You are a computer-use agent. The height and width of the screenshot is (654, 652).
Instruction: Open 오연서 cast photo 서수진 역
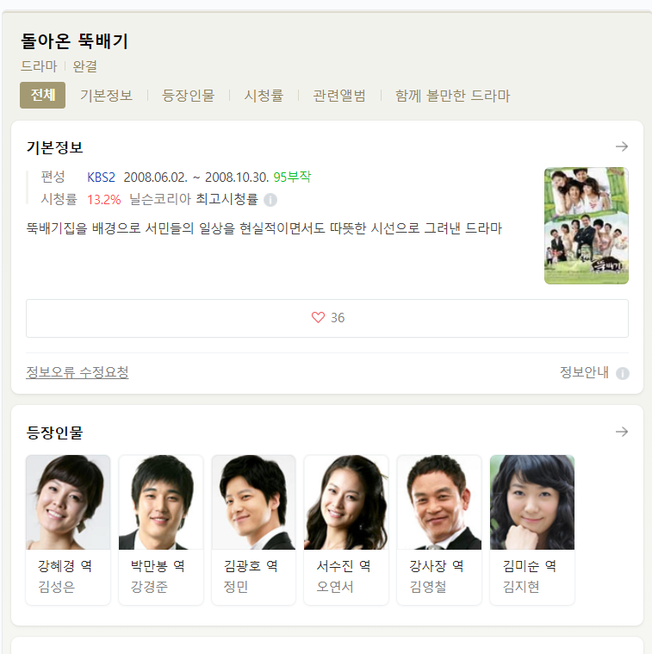(x=346, y=502)
